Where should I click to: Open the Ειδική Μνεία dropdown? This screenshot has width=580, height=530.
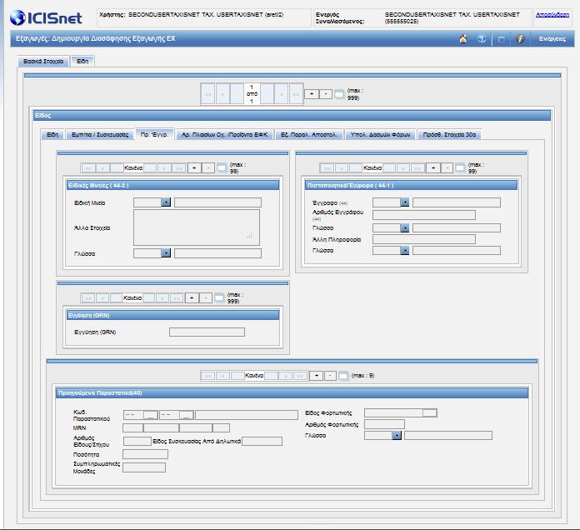point(166,202)
